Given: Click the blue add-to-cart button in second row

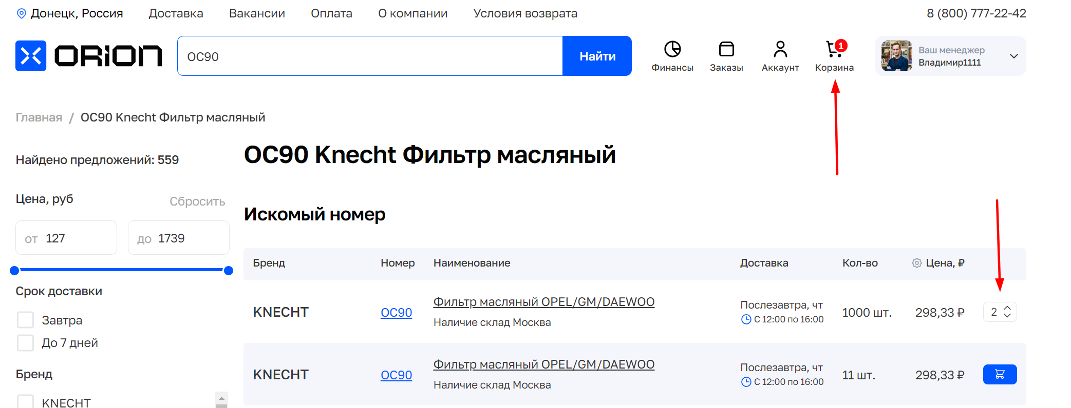Looking at the screenshot, I should [999, 375].
